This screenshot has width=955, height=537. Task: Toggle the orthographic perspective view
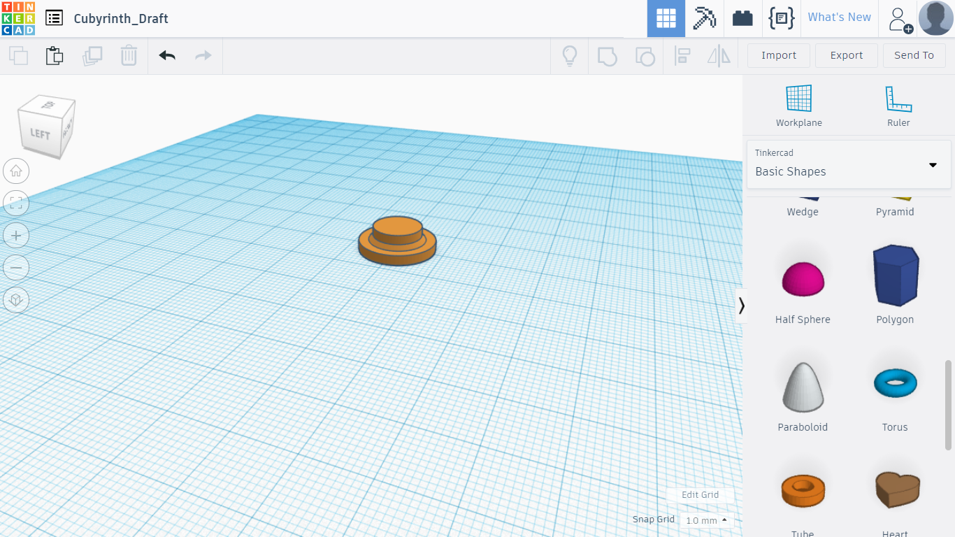[16, 300]
